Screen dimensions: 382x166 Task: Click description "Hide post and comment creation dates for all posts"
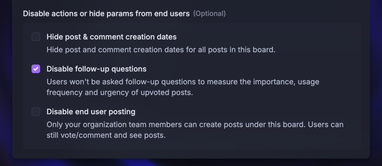pyautogui.click(x=161, y=50)
